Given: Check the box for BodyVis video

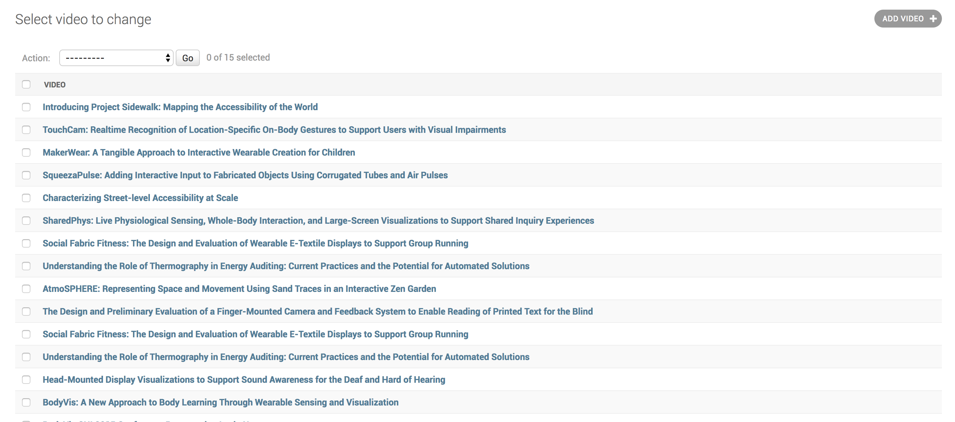Looking at the screenshot, I should [26, 402].
